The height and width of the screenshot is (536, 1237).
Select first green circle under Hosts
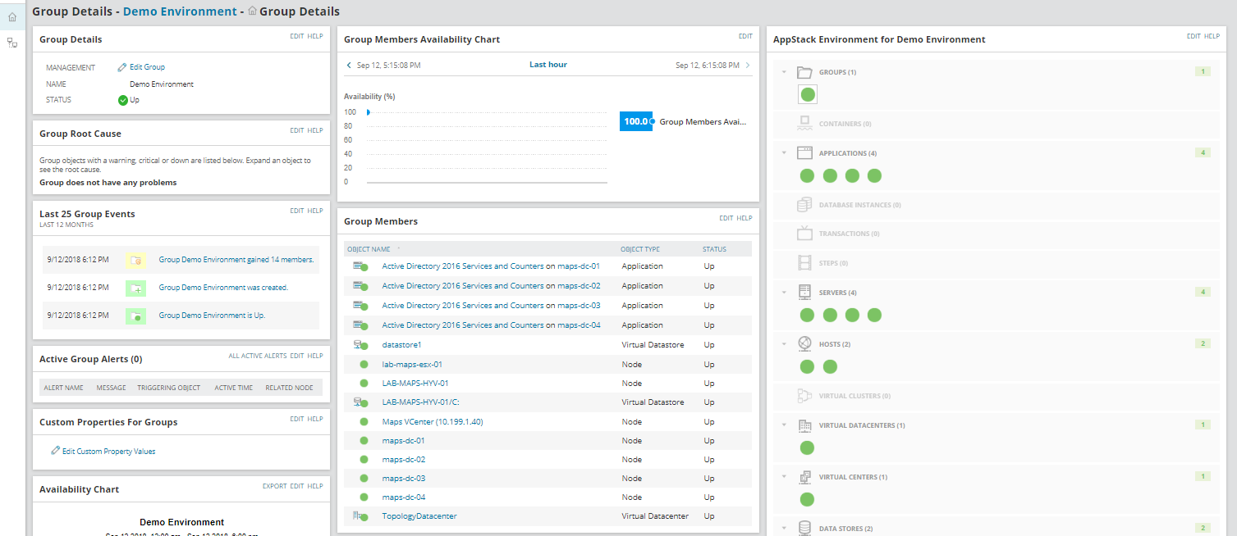coord(807,366)
